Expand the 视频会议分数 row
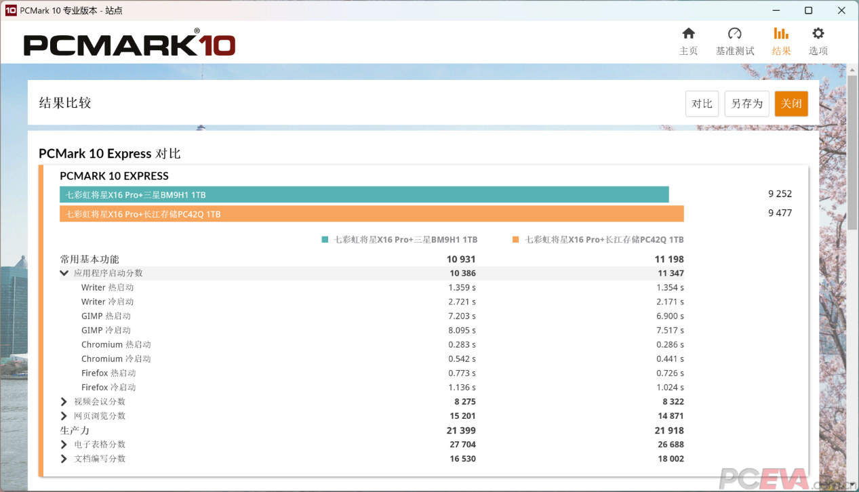Viewport: 859px width, 492px height. [64, 402]
